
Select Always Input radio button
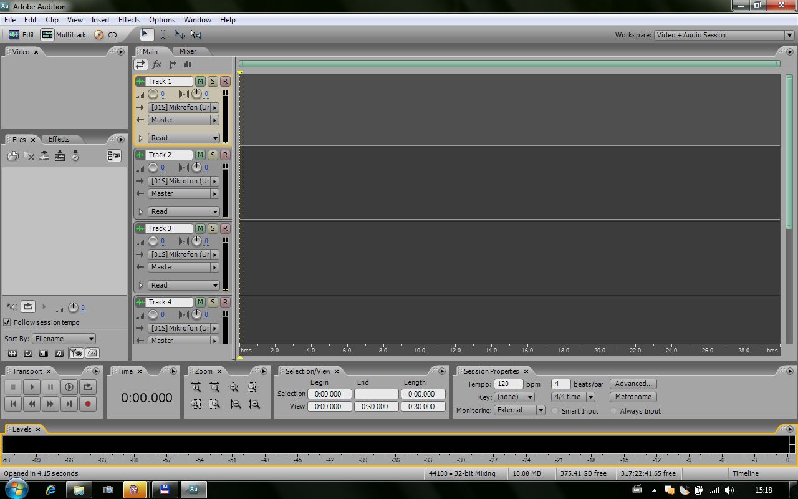click(x=614, y=411)
